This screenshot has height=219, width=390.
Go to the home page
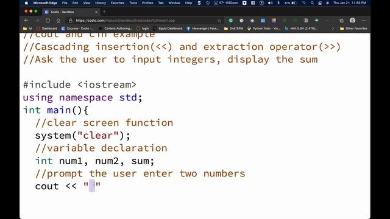pyautogui.click(x=58, y=20)
